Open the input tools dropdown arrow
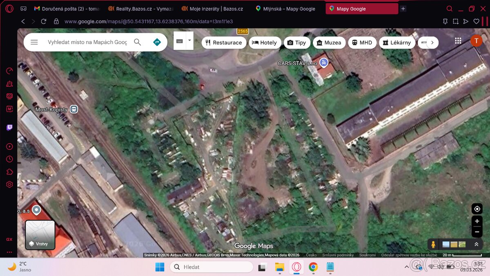490x276 pixels. point(189,40)
